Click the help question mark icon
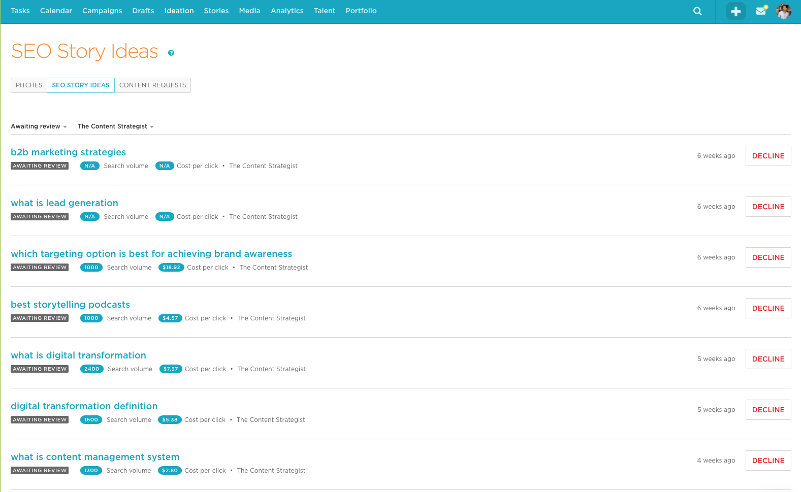 (171, 53)
